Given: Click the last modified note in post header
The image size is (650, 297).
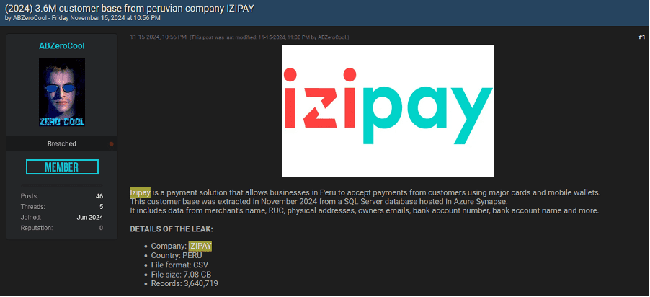Looking at the screenshot, I should coord(270,37).
